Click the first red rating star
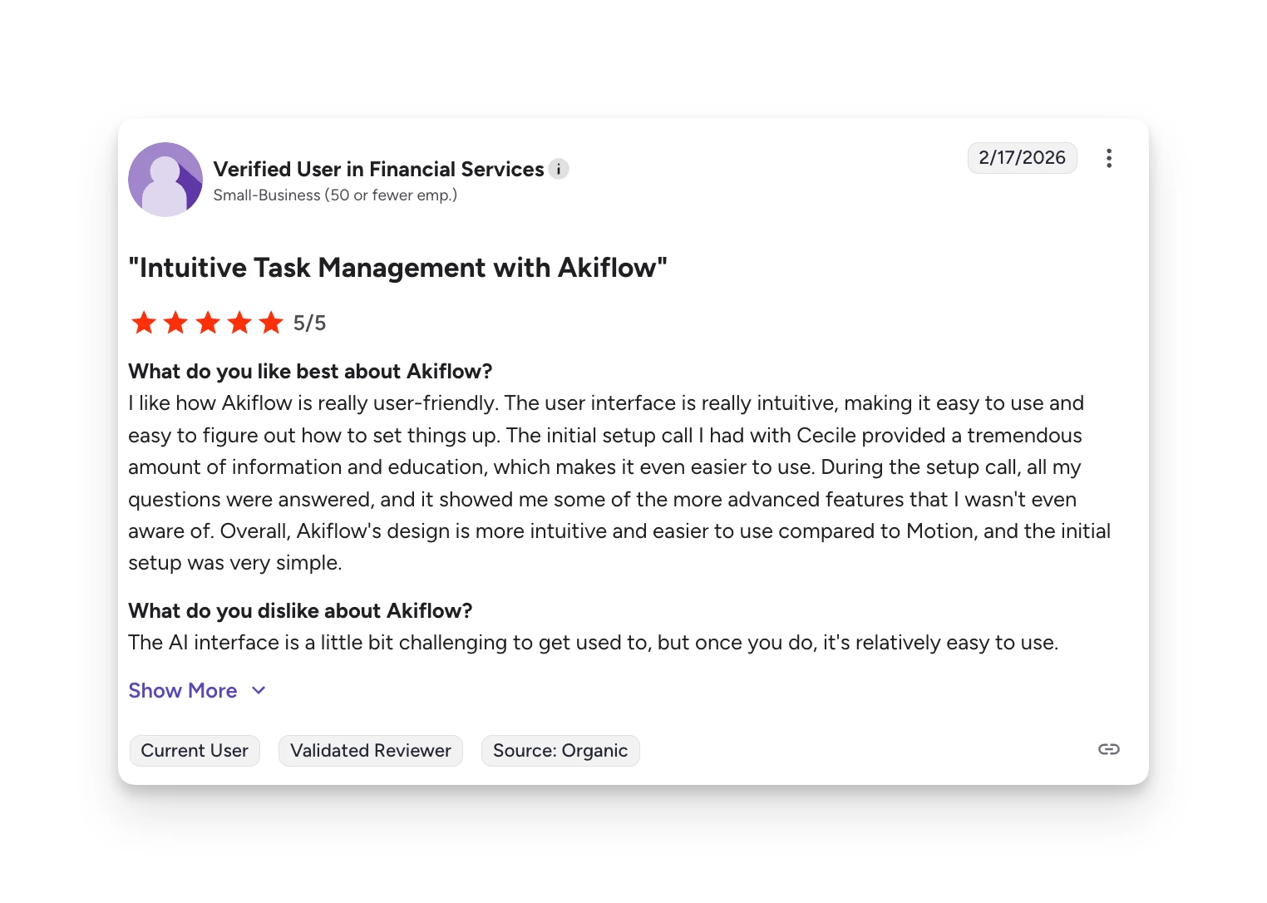The image size is (1267, 903). [x=144, y=323]
